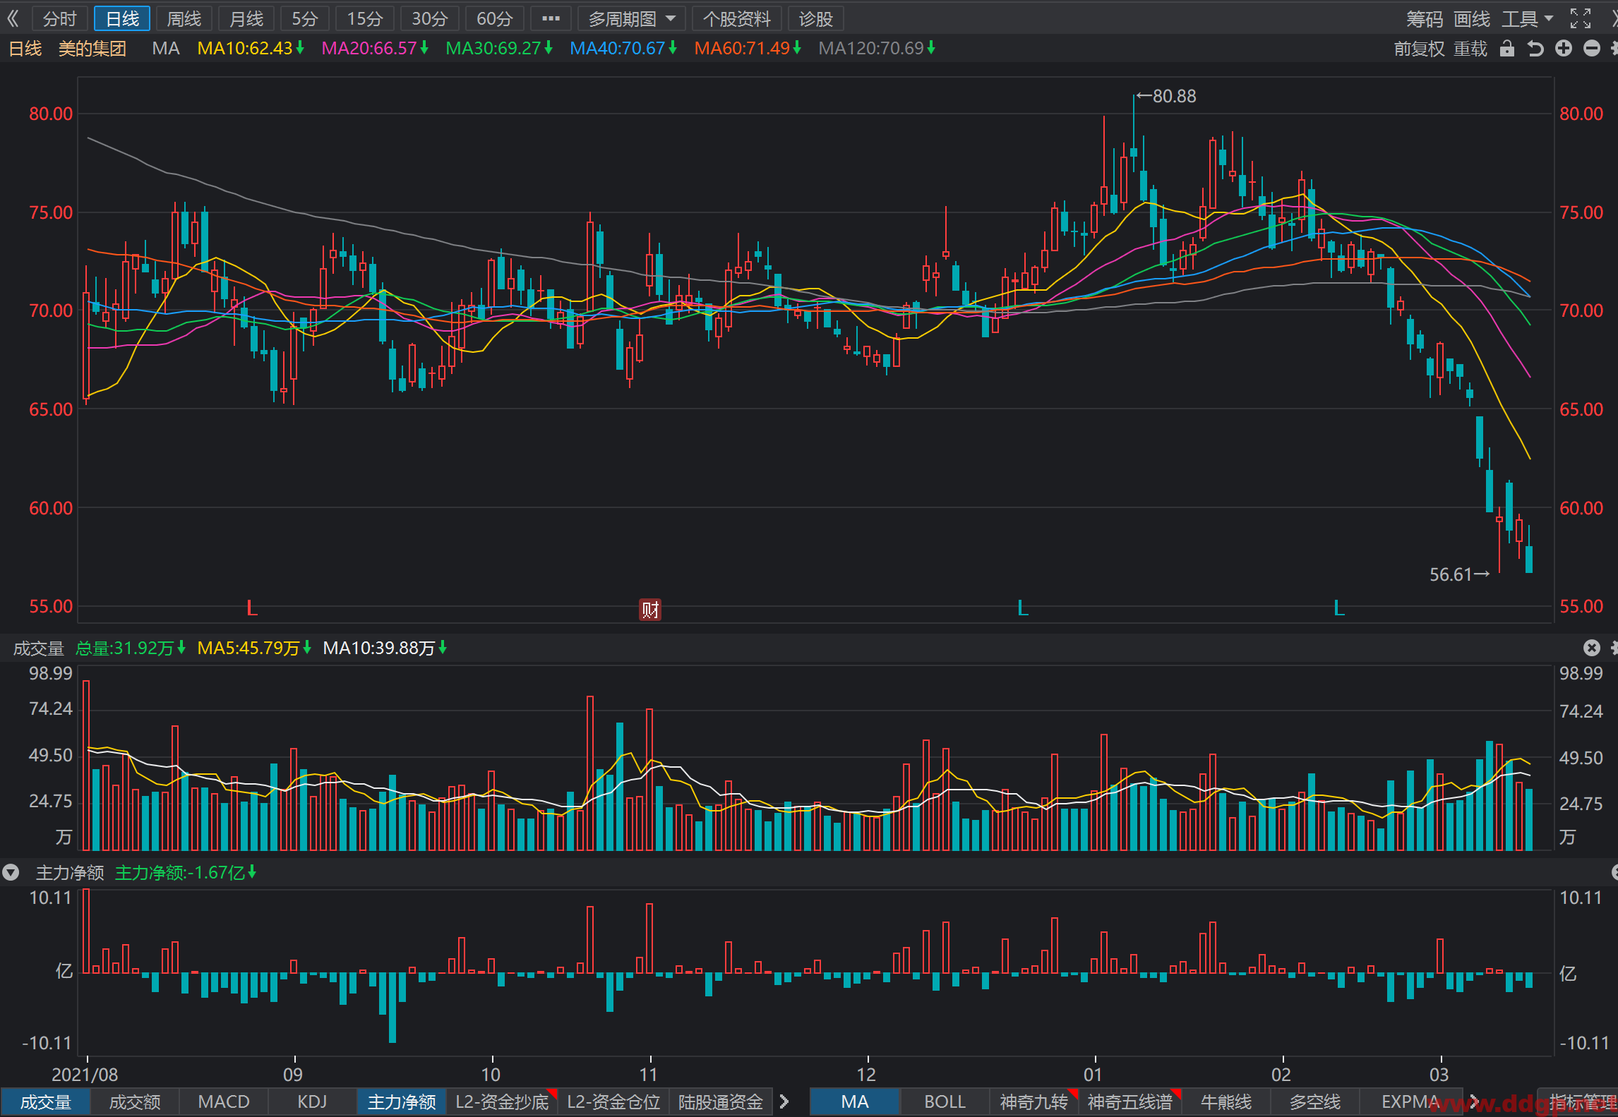This screenshot has height=1117, width=1618.
Task: Select the MA main-chart indicator tab
Action: coord(855,1102)
